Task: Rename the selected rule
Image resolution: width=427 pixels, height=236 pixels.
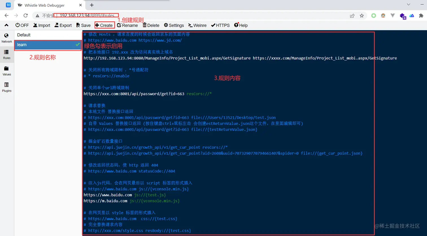Action: coord(127,25)
